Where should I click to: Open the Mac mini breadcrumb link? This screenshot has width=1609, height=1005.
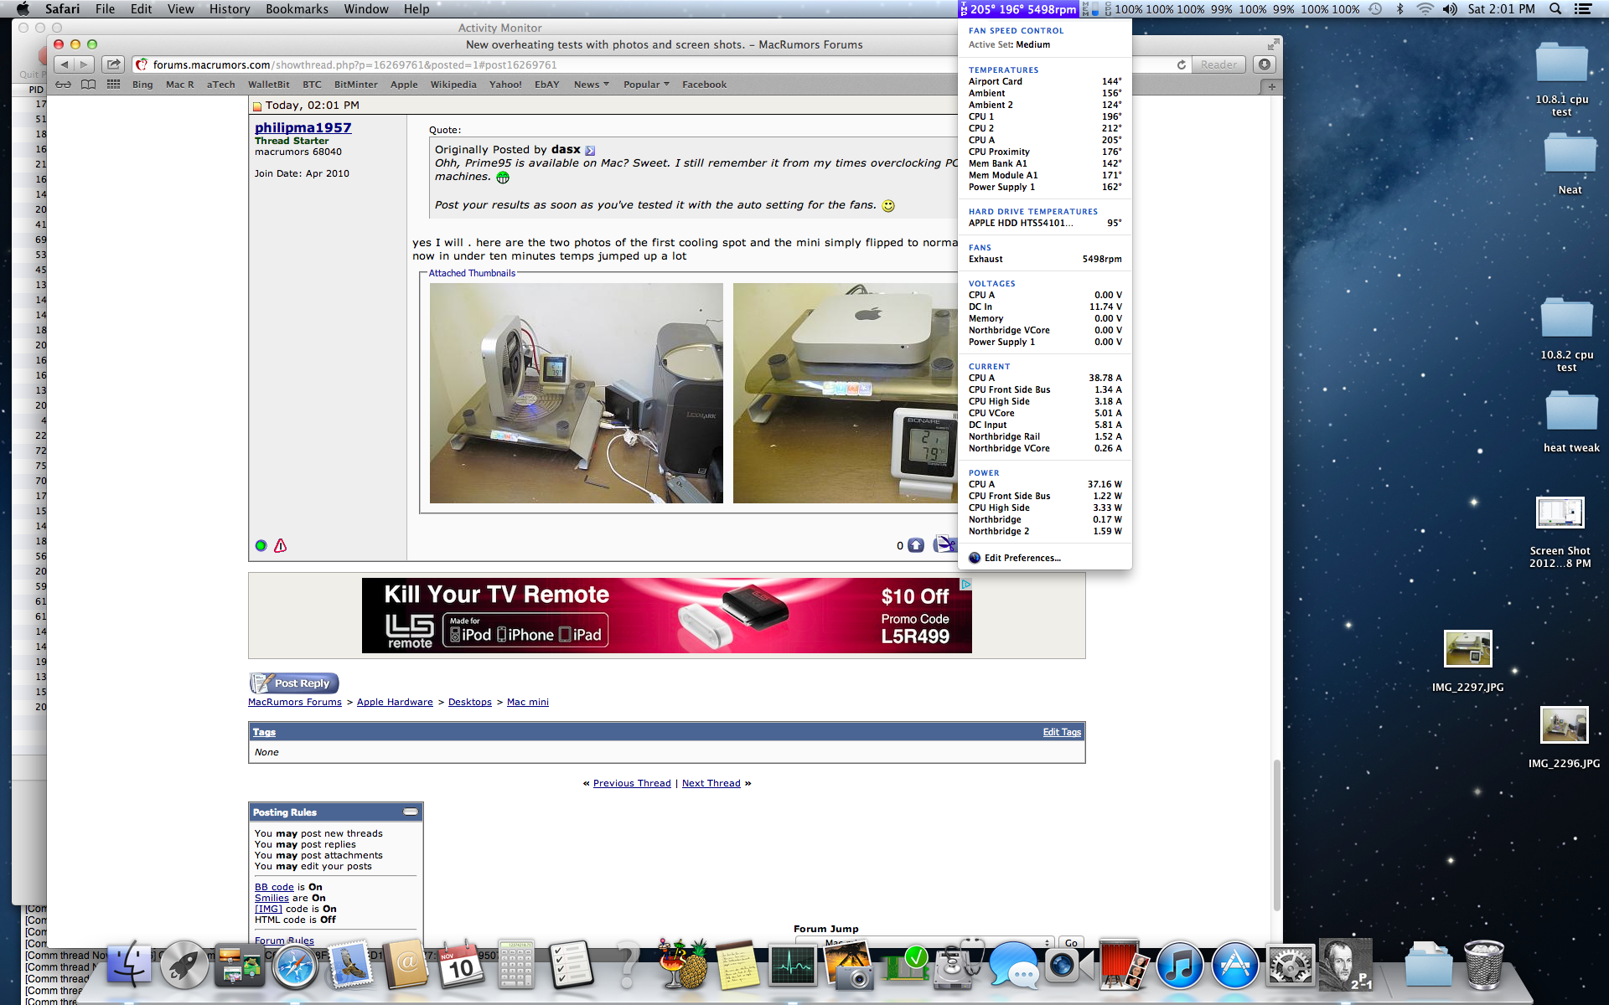[x=528, y=702]
